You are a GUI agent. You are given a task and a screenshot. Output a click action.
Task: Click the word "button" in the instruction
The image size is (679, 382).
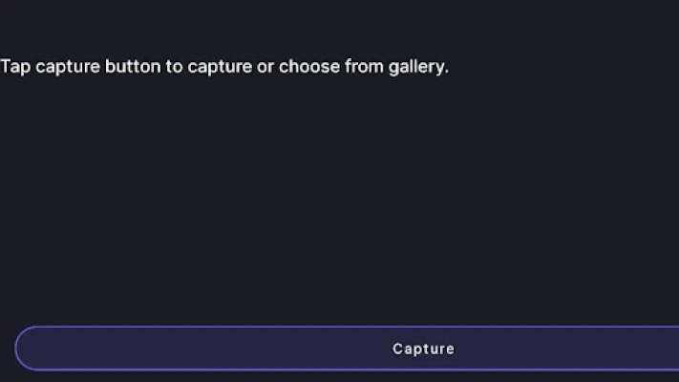click(x=135, y=67)
